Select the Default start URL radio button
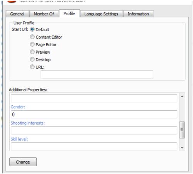Screen dimensions: 193x174 32,29
